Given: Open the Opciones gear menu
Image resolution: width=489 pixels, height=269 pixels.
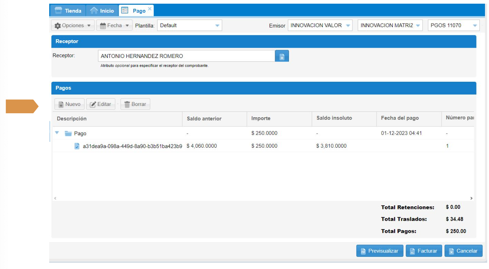Looking at the screenshot, I should click(x=72, y=26).
